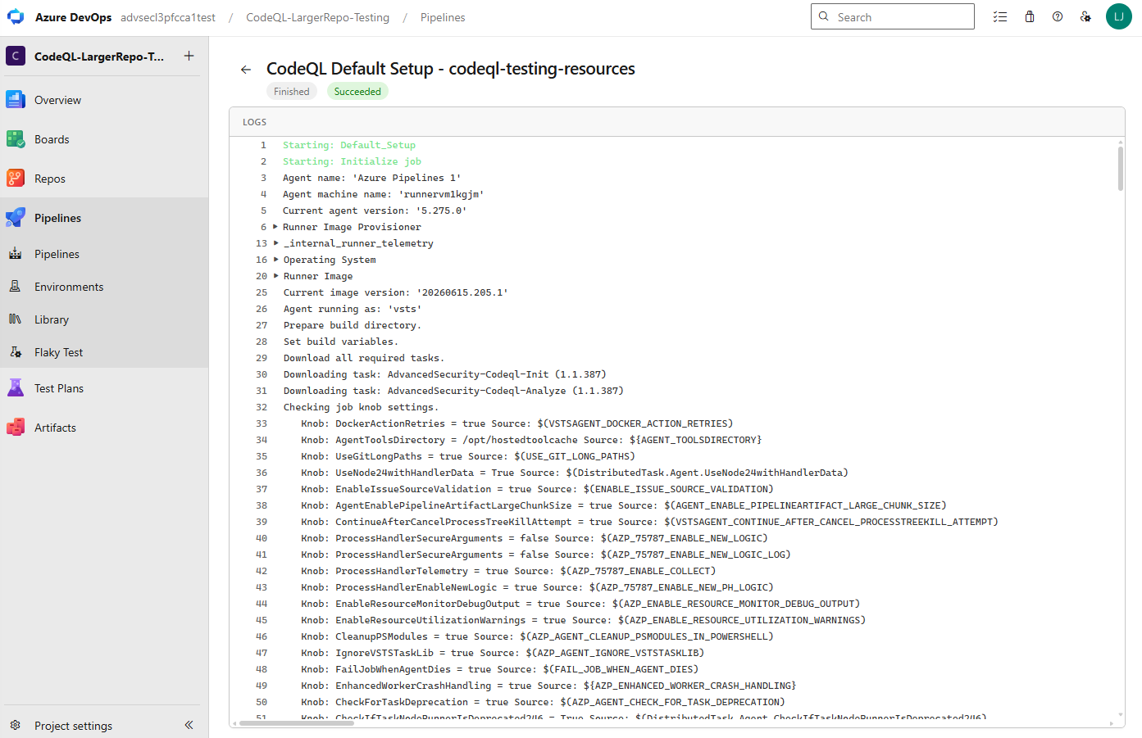Viewport: 1142px width, 738px height.
Task: Open the Repos hub icon
Action: point(16,179)
